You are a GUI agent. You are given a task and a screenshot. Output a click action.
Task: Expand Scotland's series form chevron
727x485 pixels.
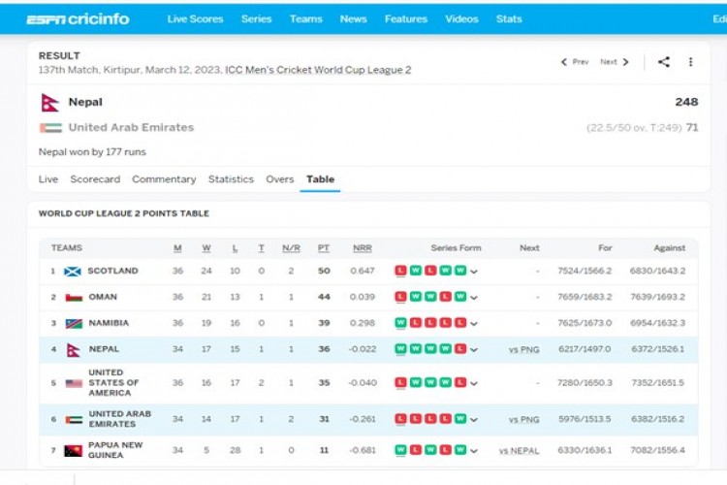click(x=474, y=272)
